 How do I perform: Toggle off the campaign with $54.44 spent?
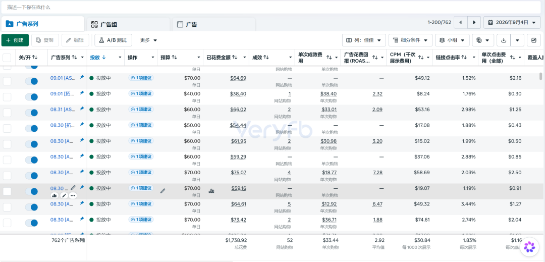pos(31,128)
